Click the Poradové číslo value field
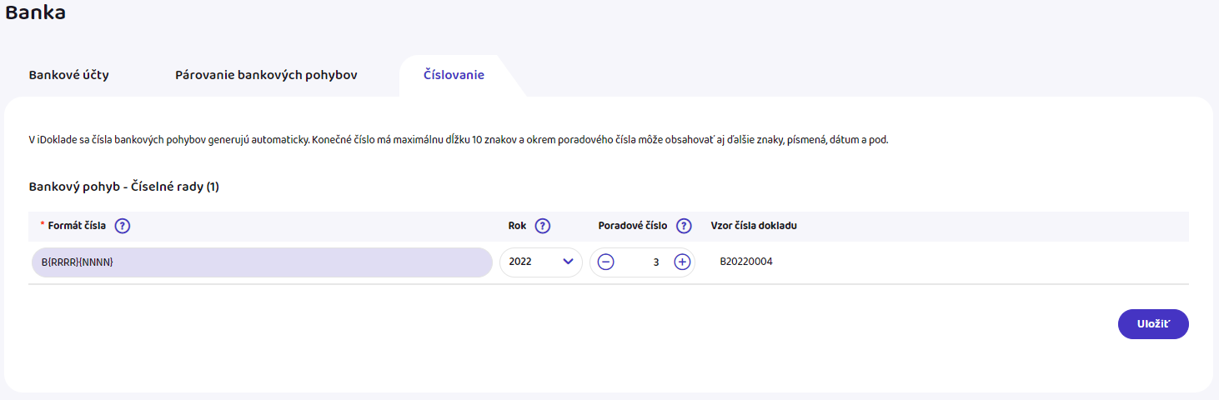The height and width of the screenshot is (400, 1219). (x=645, y=262)
